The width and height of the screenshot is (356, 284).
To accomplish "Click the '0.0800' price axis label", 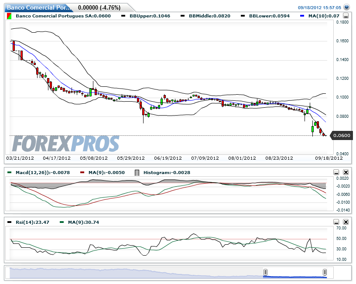I will tap(342, 116).
